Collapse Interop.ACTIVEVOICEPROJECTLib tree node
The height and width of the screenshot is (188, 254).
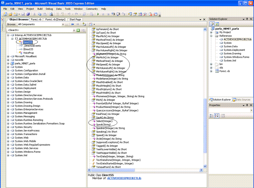point(8,35)
